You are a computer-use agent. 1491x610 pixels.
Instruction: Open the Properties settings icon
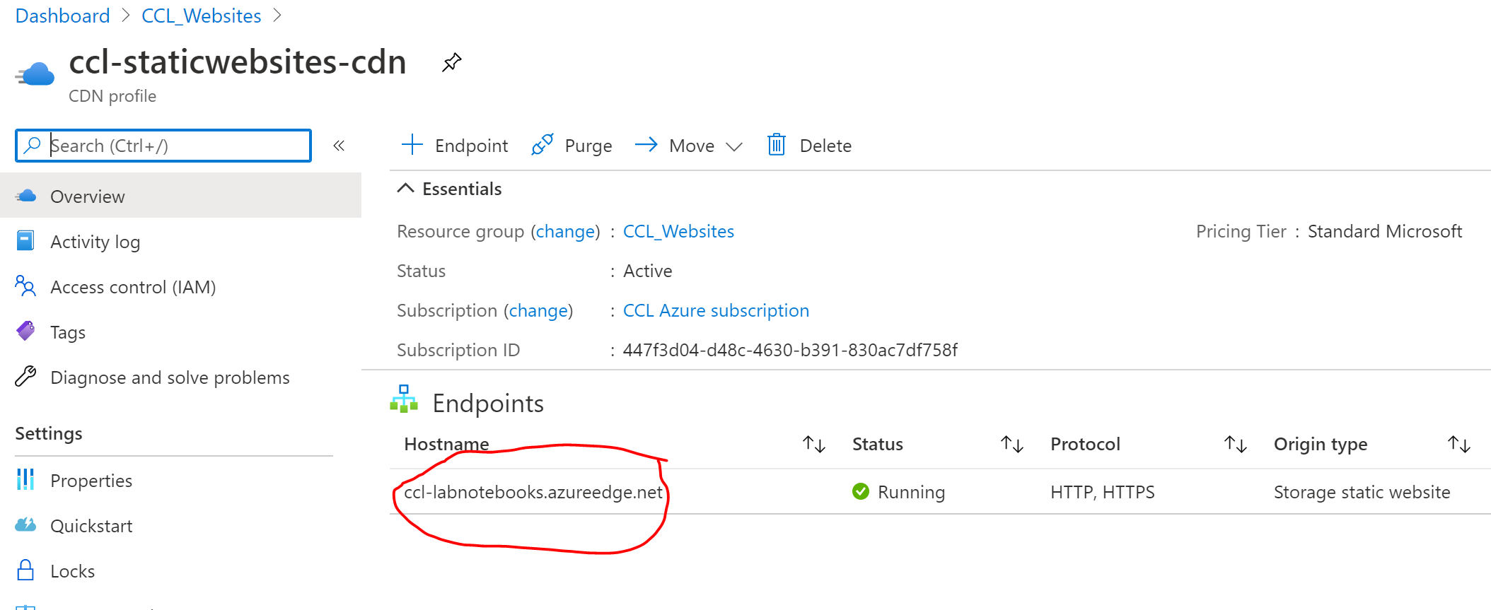pos(25,480)
